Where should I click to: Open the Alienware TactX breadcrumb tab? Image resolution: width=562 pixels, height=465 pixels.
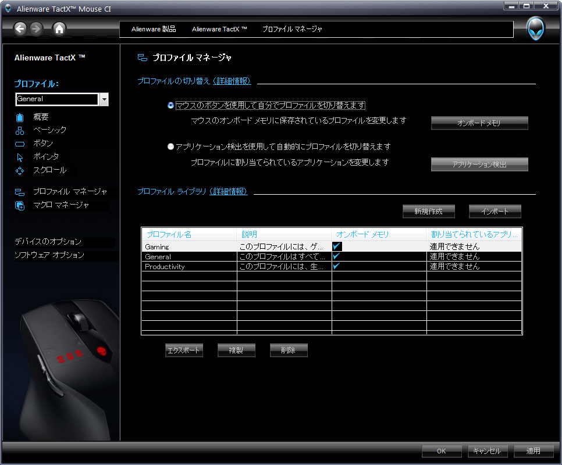pos(219,29)
